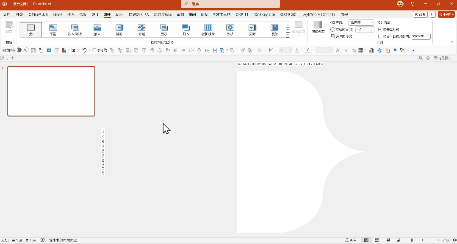Click the table grid icon in quick access toolbar

click(361, 50)
